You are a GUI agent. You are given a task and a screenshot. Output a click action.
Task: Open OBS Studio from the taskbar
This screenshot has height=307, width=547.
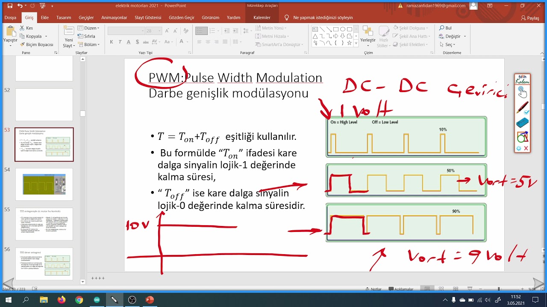[132, 300]
